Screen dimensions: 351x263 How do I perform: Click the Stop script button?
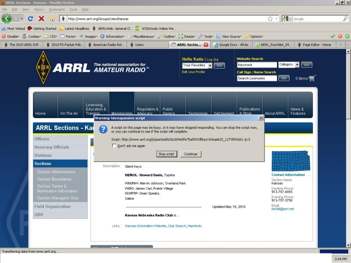click(x=167, y=154)
